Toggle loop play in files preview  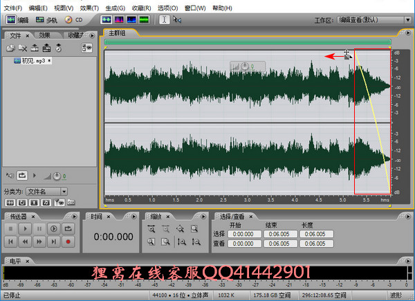click(x=22, y=175)
